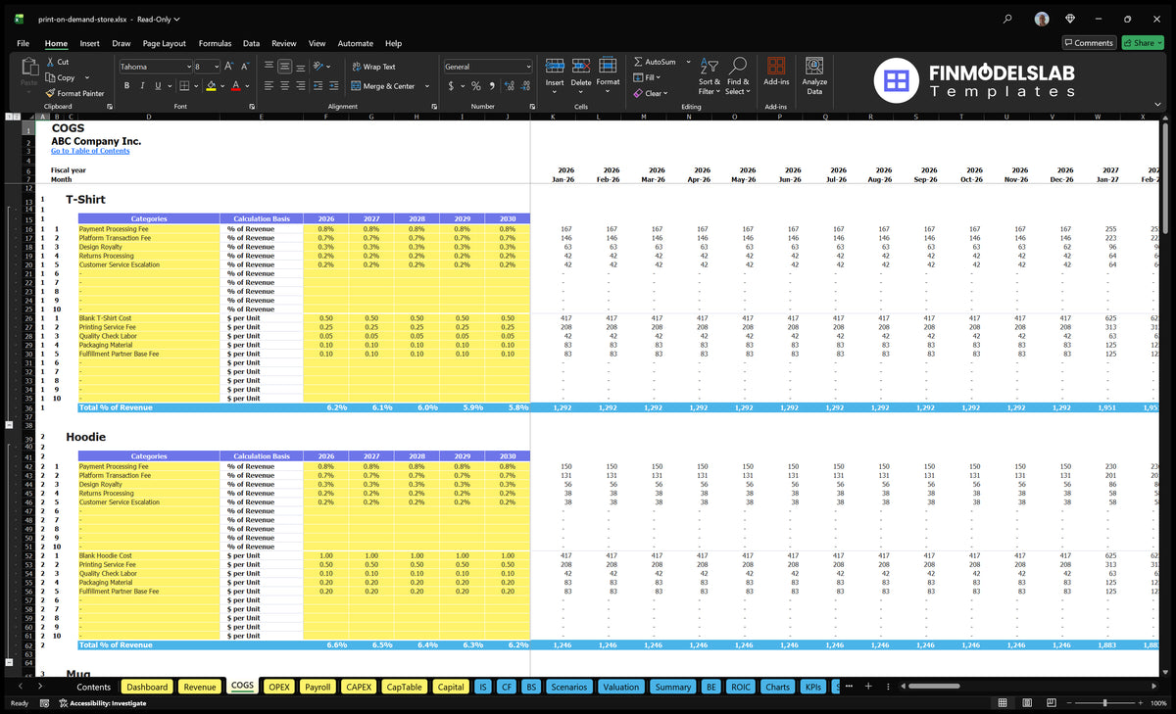Switch to the Valuation sheet tab

(x=620, y=687)
